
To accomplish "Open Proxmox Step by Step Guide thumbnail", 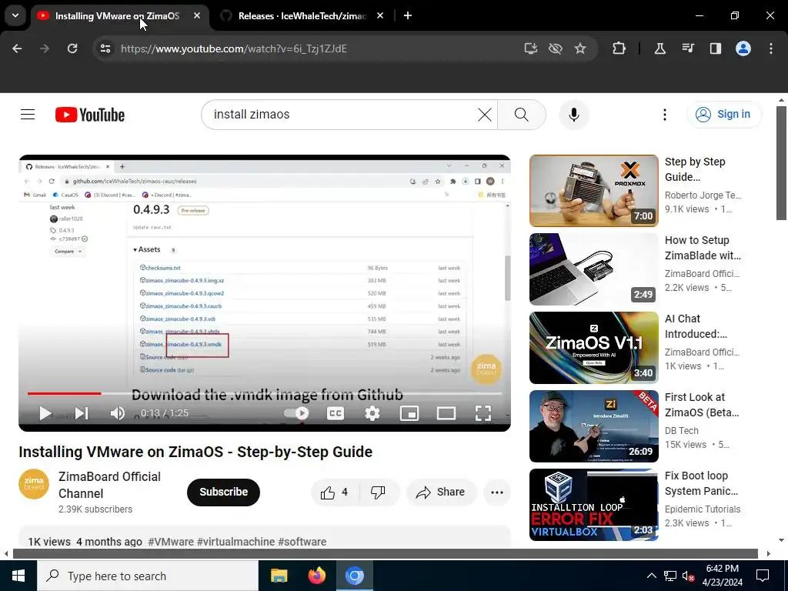I will click(x=593, y=191).
